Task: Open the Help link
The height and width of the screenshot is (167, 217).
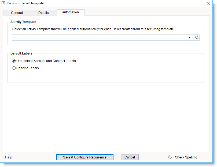Action: coord(9,157)
